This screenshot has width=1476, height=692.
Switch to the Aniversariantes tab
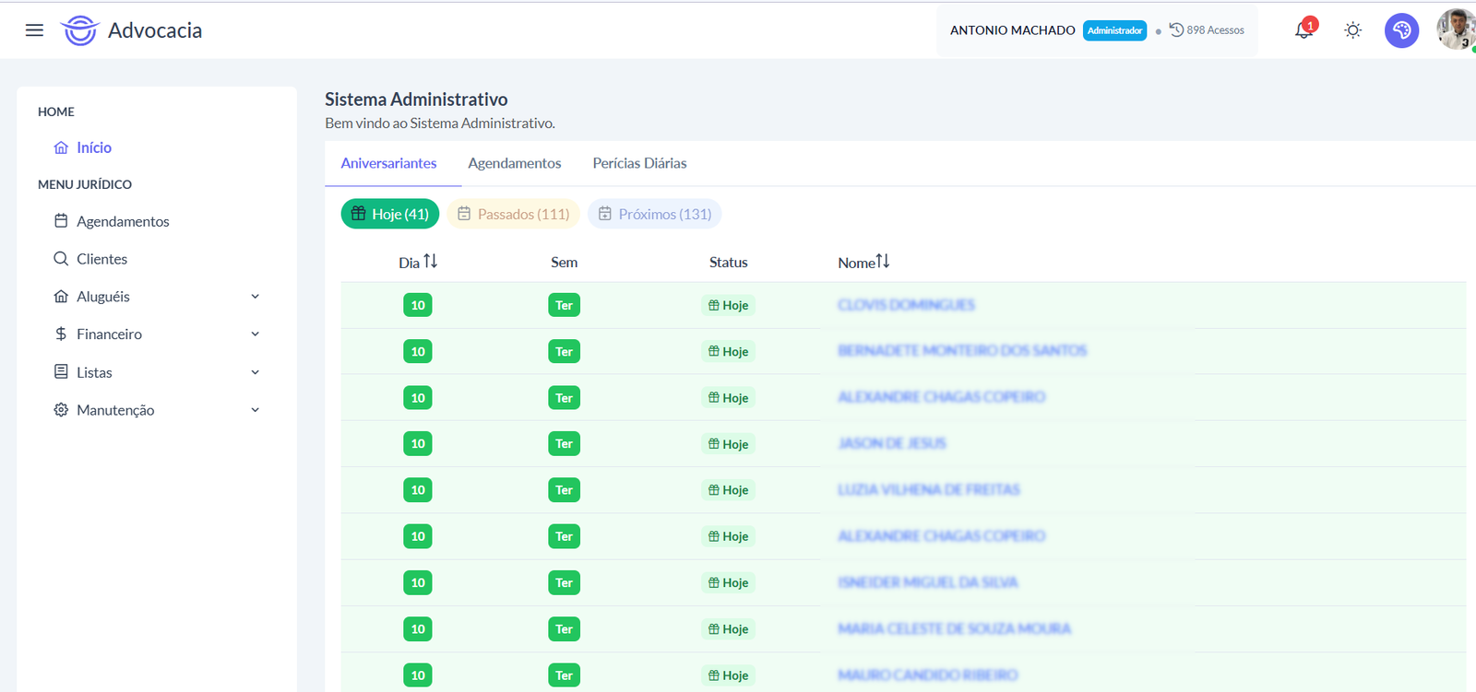pyautogui.click(x=388, y=163)
